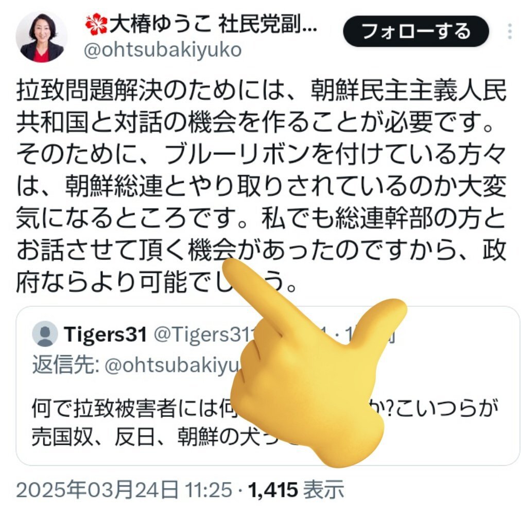Viewport: 521px width, 508px height.
Task: Open 大椿ゆうこ profile photo
Action: (41, 37)
